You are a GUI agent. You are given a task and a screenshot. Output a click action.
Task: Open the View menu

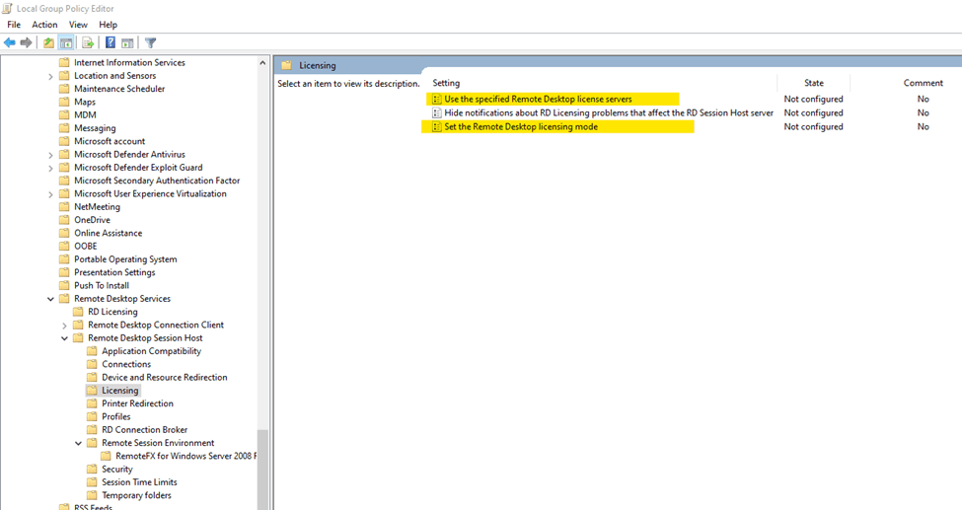tap(78, 25)
